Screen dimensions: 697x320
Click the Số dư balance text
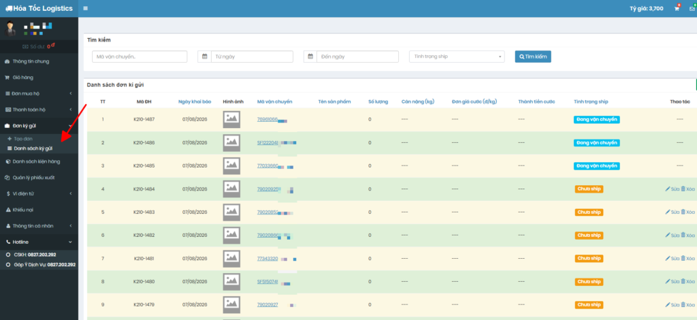(x=38, y=46)
